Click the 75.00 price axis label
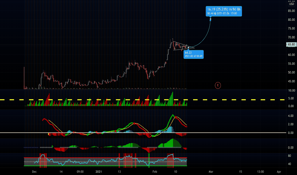Image resolution: width=297 pixels, height=175 pixels. (x=291, y=28)
